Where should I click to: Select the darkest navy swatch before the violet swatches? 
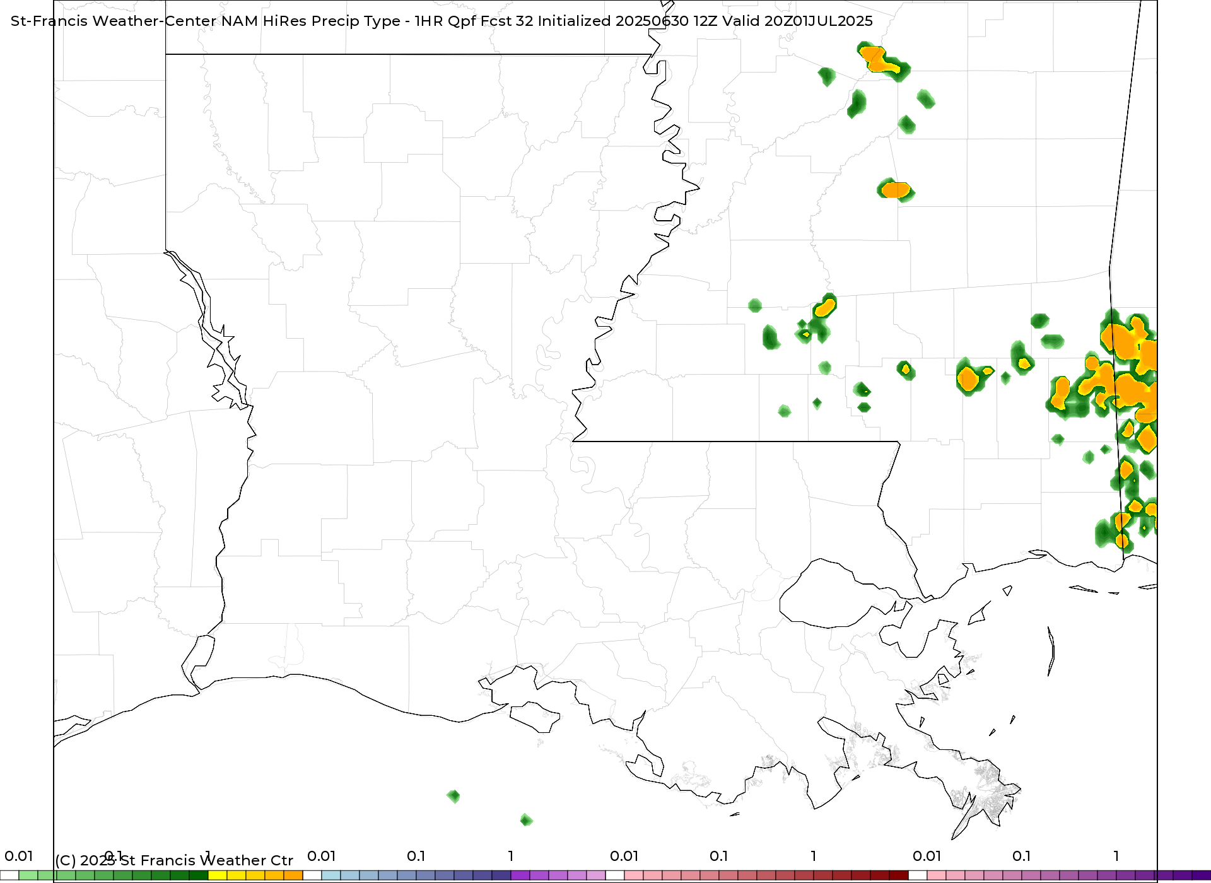(501, 875)
